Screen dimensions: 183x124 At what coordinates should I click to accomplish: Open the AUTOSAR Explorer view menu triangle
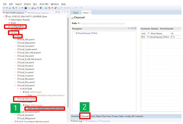62,12
